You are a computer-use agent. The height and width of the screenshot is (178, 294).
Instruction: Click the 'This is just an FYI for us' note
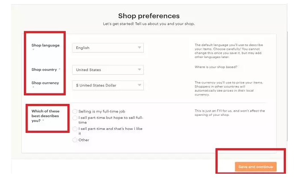230,113
